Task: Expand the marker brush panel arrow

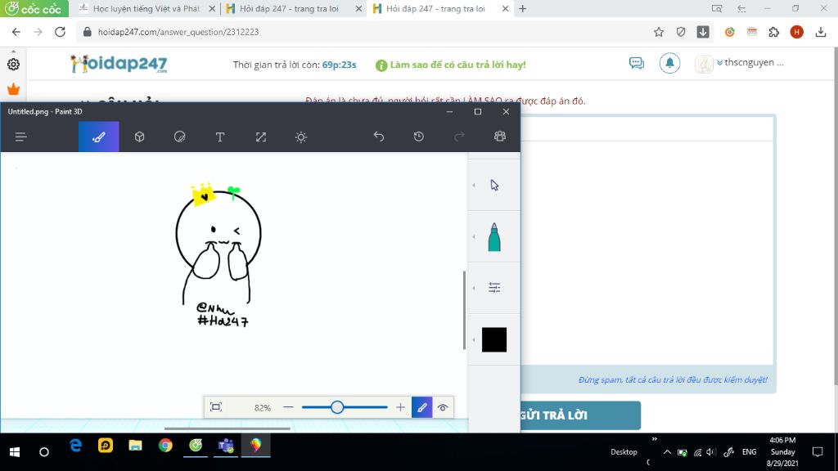Action: pos(474,236)
